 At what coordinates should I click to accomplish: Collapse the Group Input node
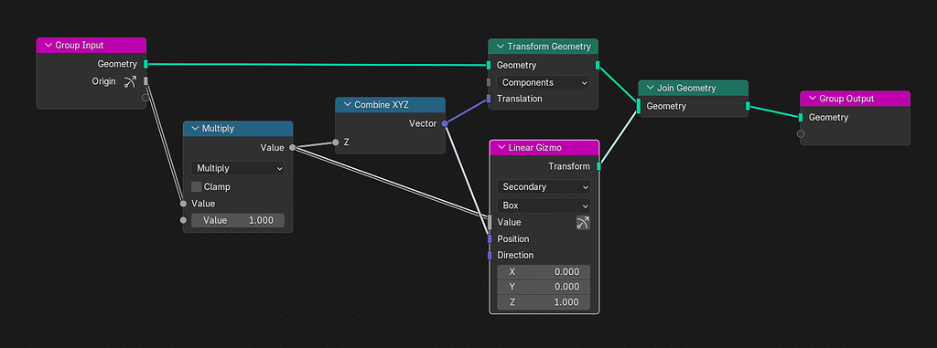[x=48, y=46]
